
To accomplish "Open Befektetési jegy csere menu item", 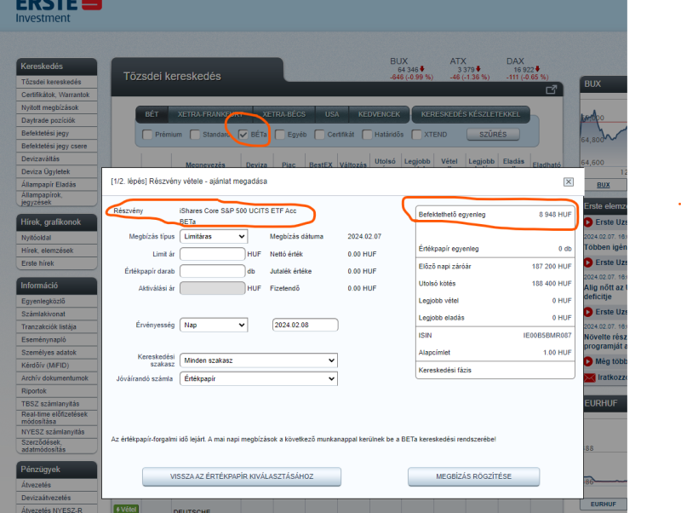I will pos(56,146).
